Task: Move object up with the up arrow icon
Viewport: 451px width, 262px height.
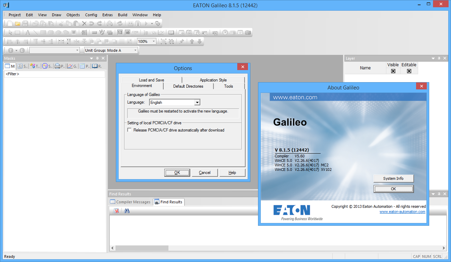Action: point(192,41)
